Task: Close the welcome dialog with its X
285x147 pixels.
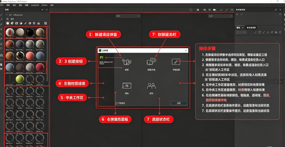Action: coord(186,51)
